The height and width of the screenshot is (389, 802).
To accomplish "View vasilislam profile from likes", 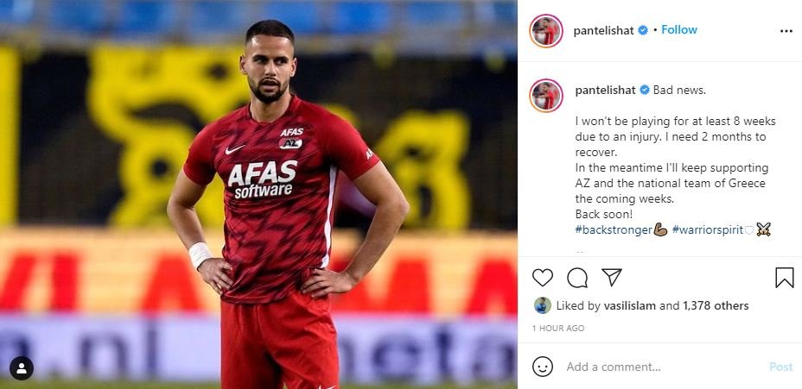I will (630, 306).
